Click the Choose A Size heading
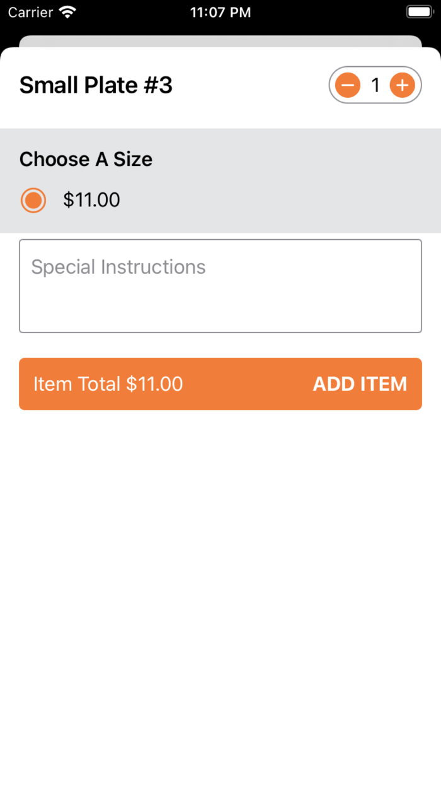The height and width of the screenshot is (785, 441). pos(86,159)
